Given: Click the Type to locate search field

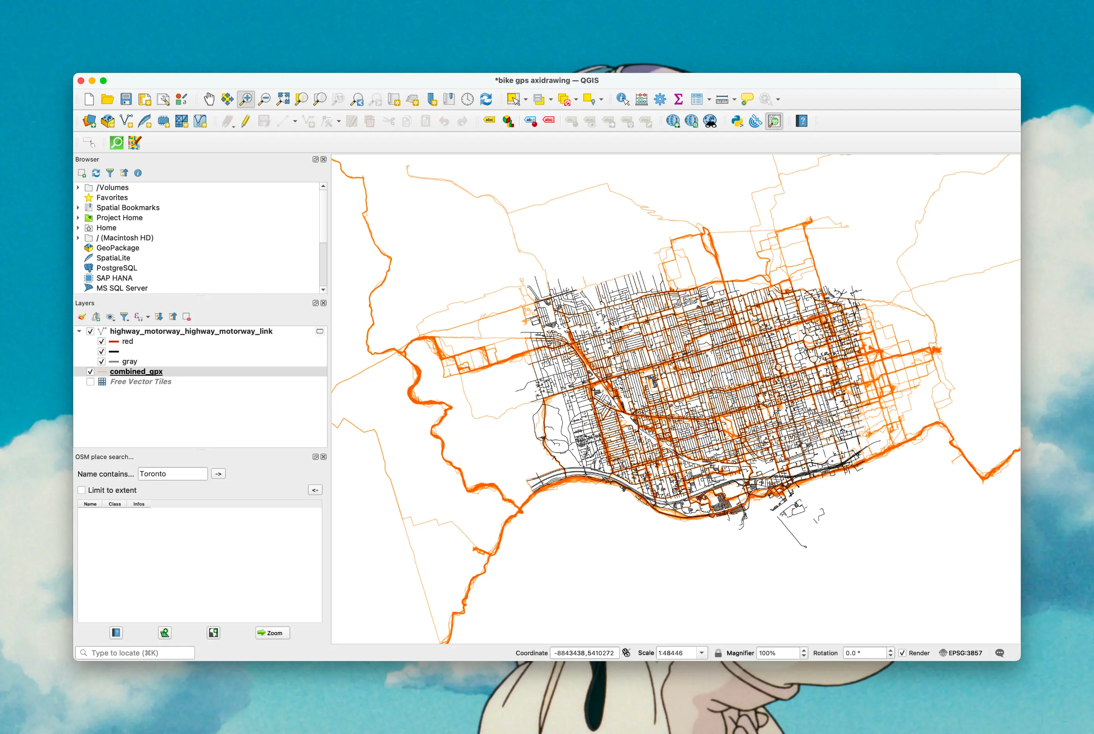Looking at the screenshot, I should point(135,653).
